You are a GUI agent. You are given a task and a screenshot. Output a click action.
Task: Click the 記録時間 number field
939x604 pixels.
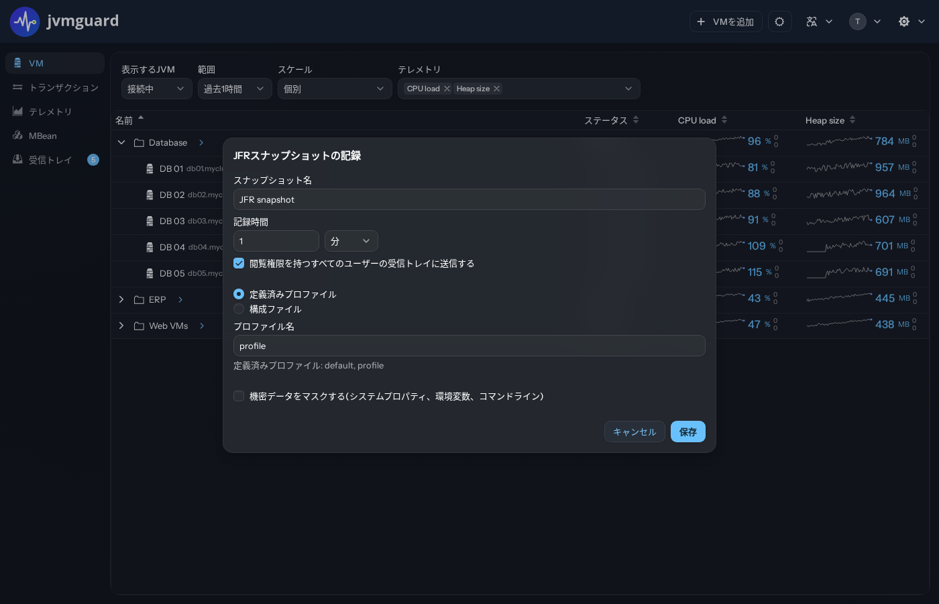276,241
